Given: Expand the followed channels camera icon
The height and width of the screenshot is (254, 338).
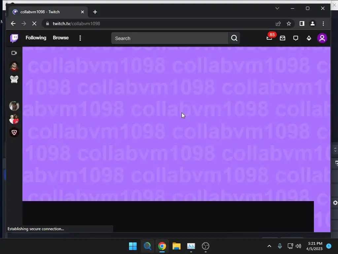Looking at the screenshot, I should point(14,53).
